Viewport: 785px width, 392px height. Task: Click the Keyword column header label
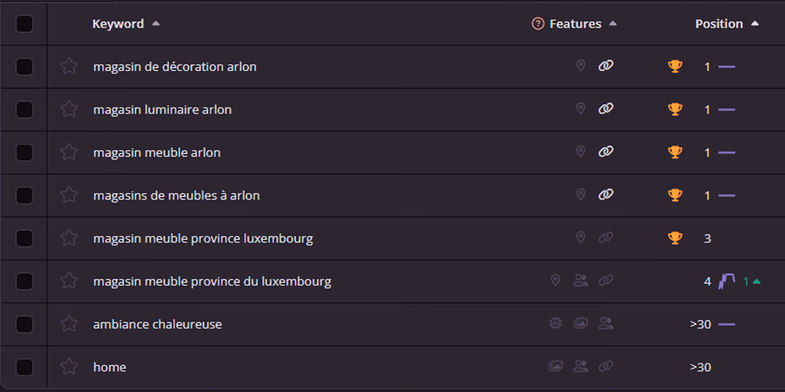coord(118,24)
